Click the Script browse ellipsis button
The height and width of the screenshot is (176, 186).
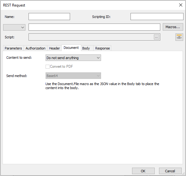click(x=157, y=37)
